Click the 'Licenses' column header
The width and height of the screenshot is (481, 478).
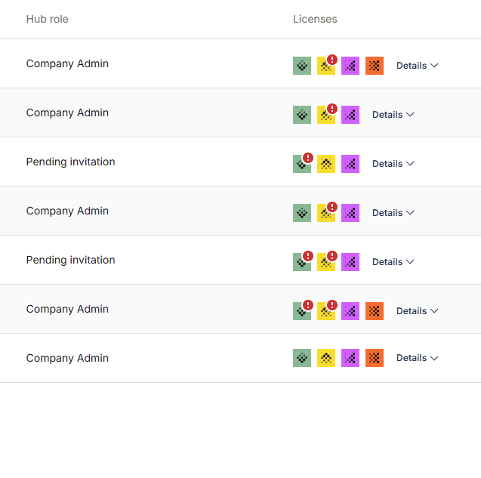coord(315,19)
